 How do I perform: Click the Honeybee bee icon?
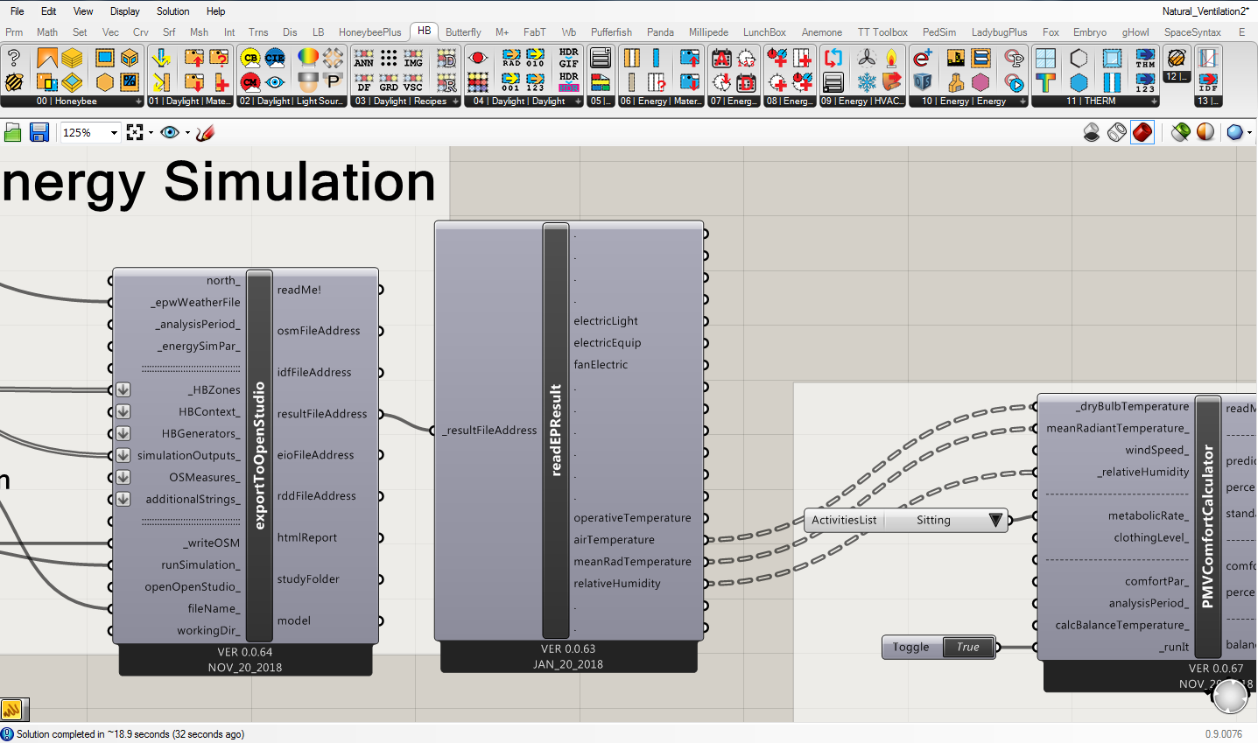click(14, 82)
